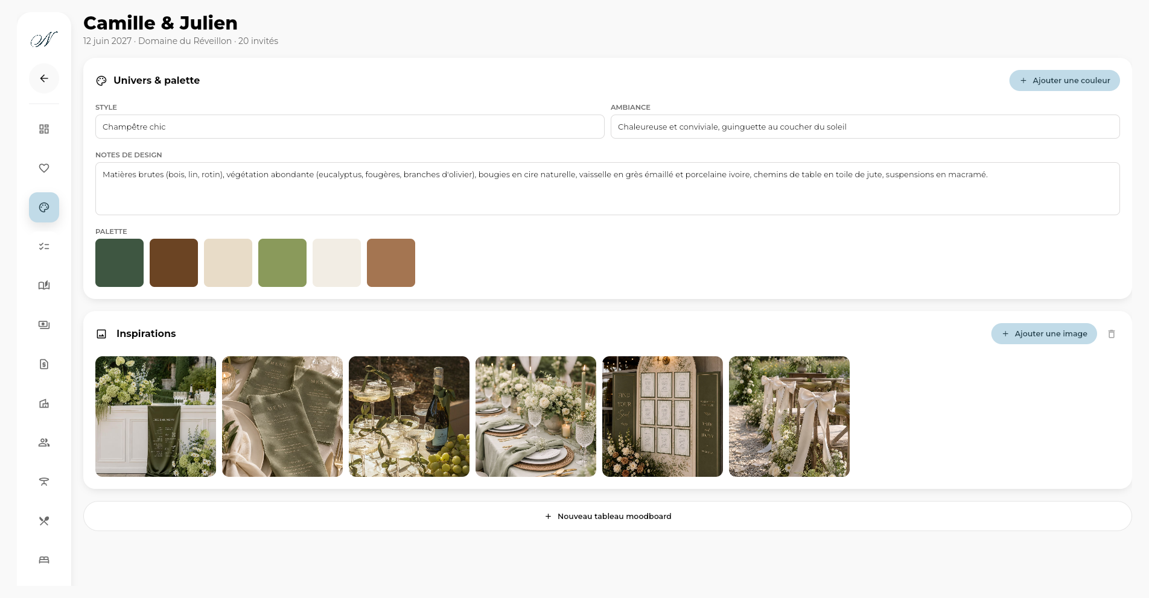This screenshot has height=598, width=1149.
Task: Open the checklist icon in sidebar
Action: [x=44, y=247]
